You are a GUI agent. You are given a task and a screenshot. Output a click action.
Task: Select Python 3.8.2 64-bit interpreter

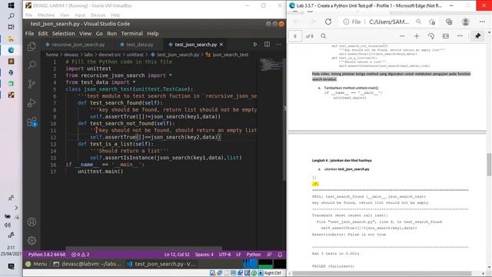click(47, 255)
